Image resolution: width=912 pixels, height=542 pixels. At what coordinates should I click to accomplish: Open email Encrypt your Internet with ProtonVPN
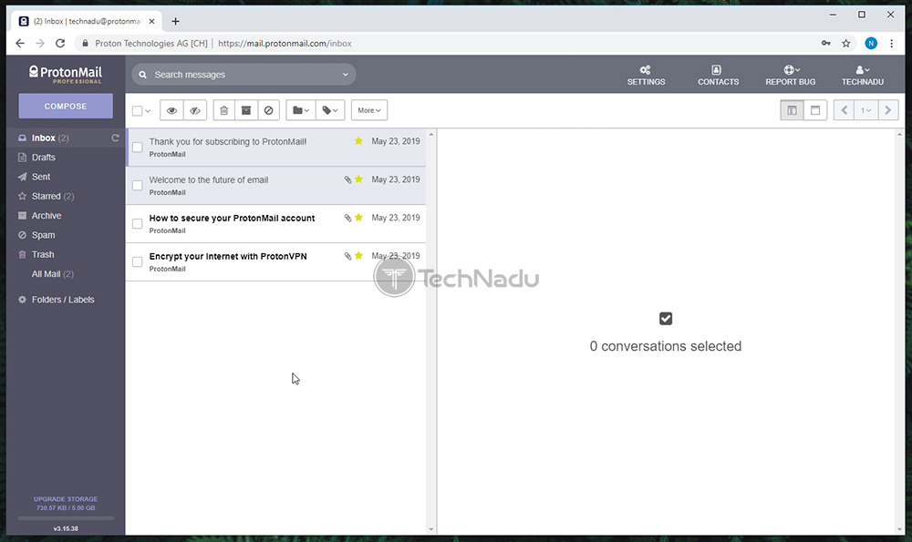point(275,262)
